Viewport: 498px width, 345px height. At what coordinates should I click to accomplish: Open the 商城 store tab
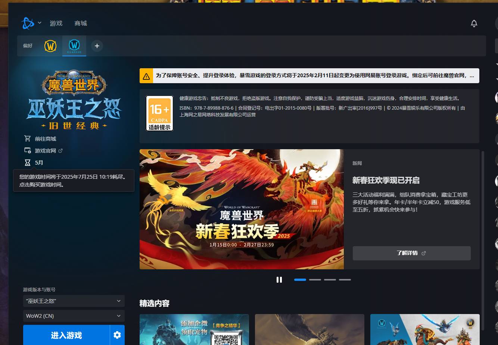point(81,23)
